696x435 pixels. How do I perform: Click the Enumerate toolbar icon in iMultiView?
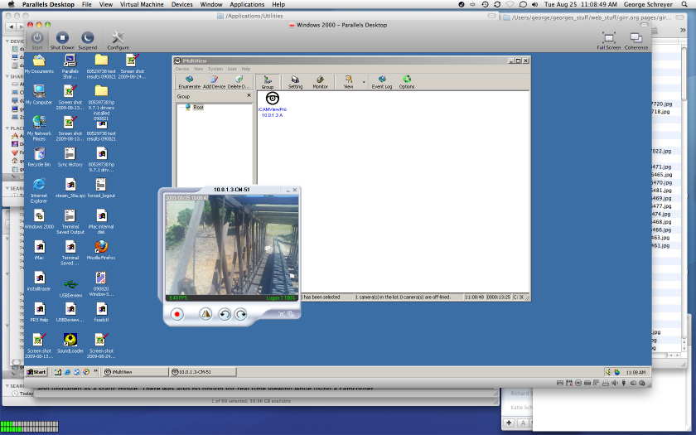[189, 82]
